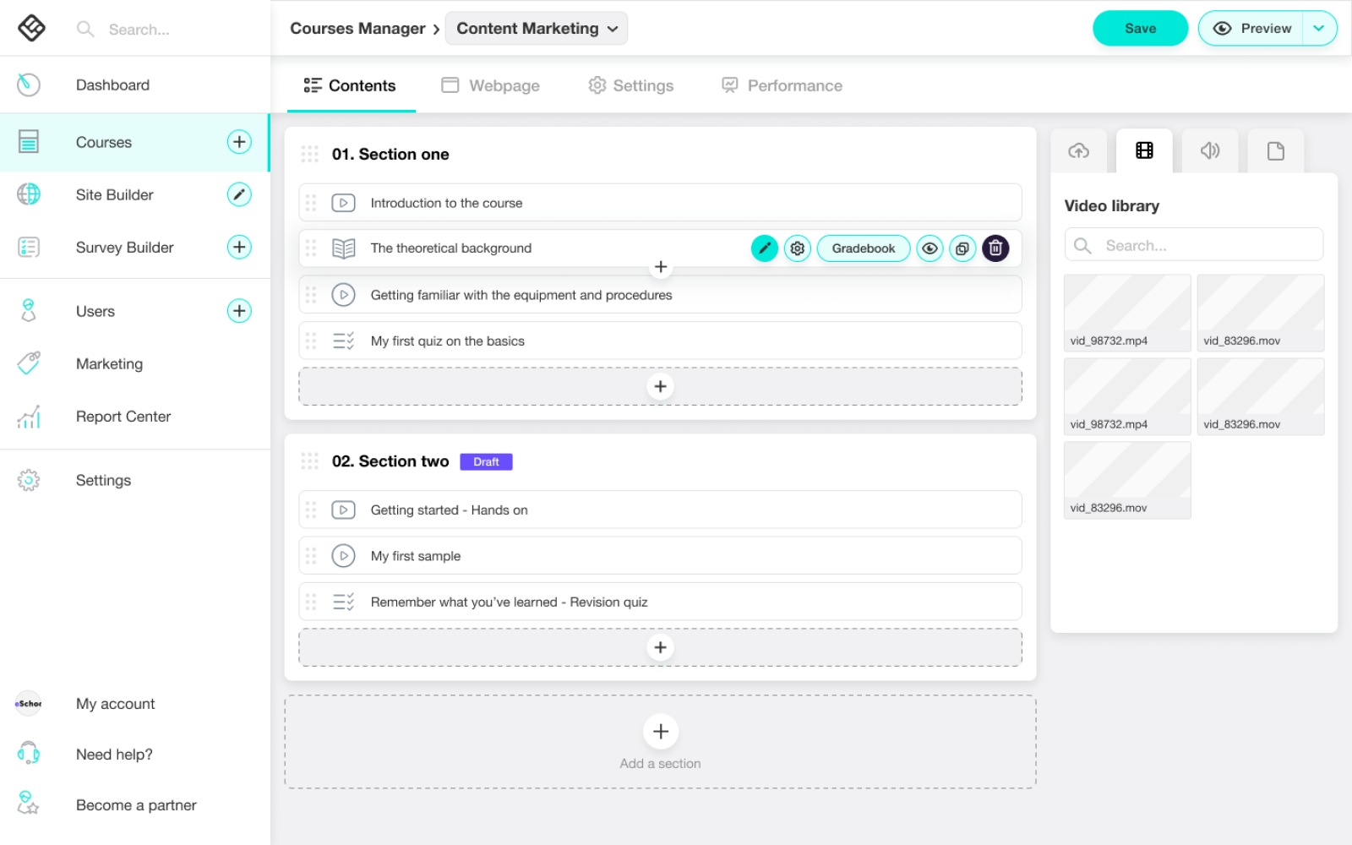Open the Gradebook button
Viewport: 1352px width, 845px height.
pos(863,248)
